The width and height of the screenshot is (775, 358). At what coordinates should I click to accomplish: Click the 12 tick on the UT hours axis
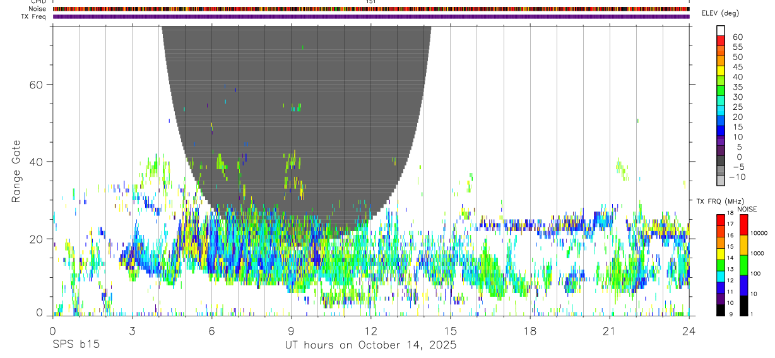[x=371, y=330]
